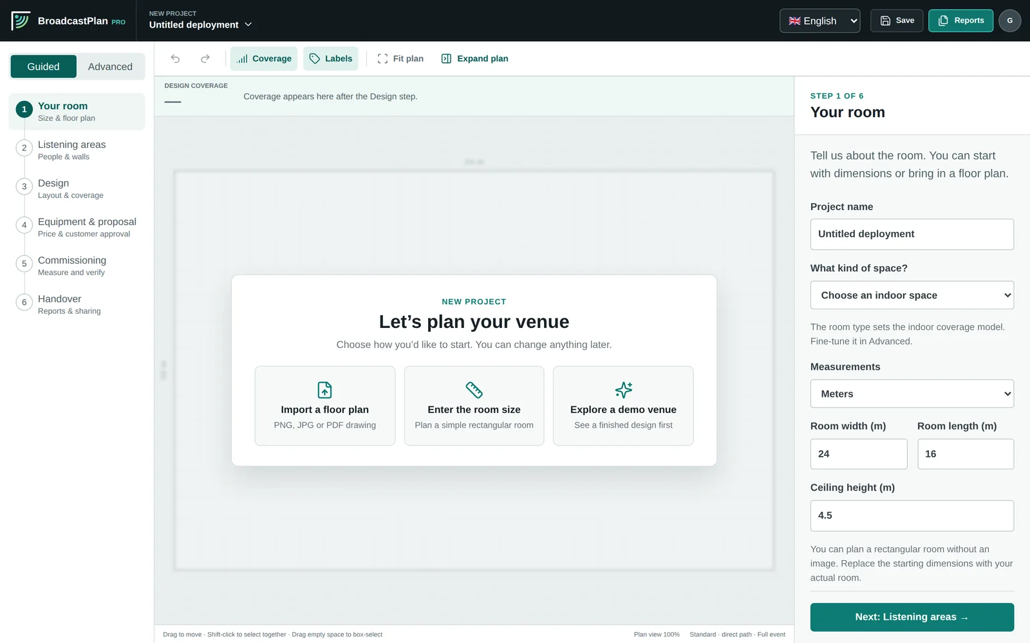Click the Save button
1030x643 pixels.
897,21
